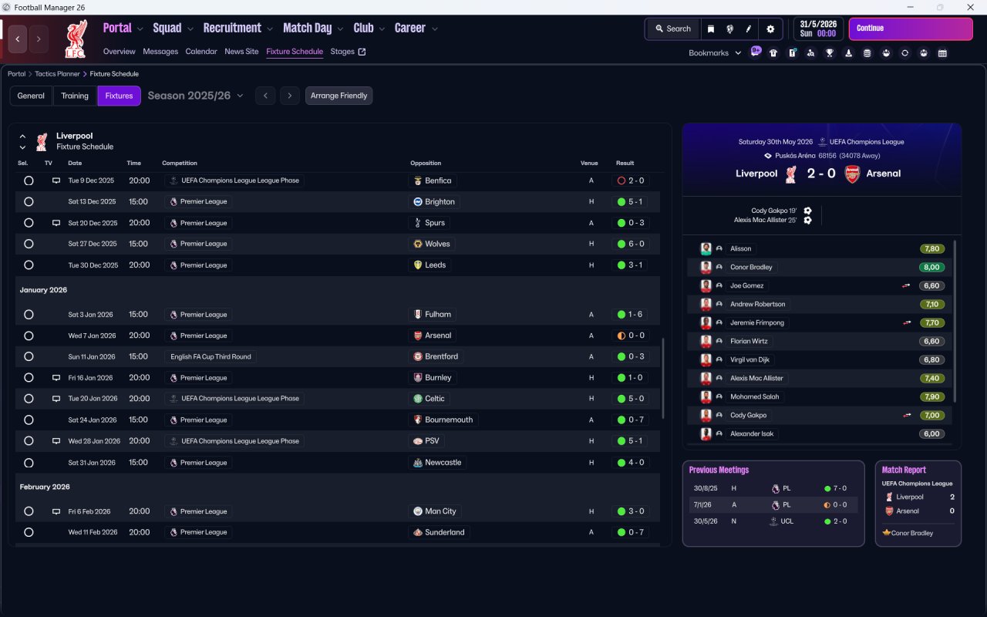Open the Calendar subtab

click(x=201, y=52)
